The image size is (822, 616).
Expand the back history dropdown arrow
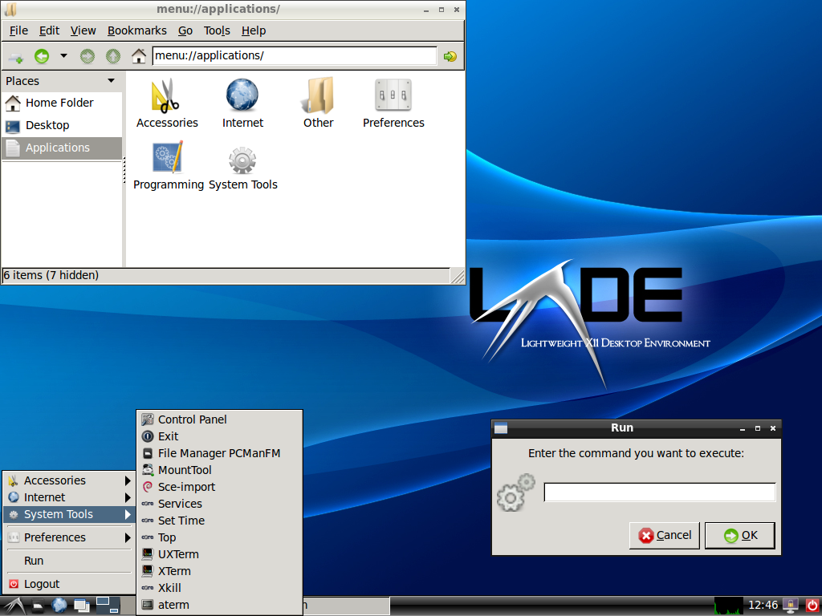pos(63,56)
